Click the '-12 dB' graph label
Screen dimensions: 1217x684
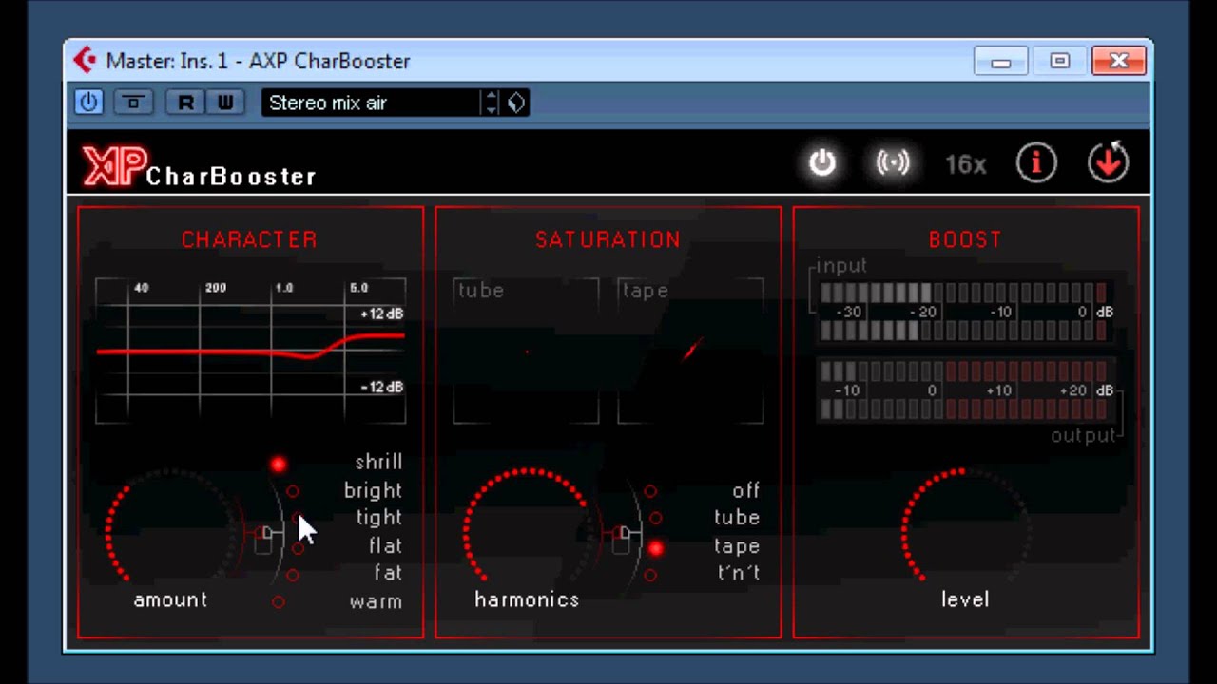pyautogui.click(x=381, y=387)
